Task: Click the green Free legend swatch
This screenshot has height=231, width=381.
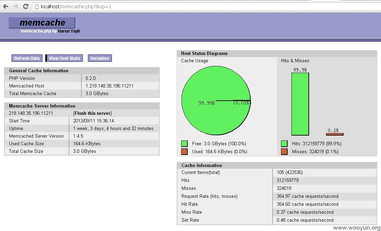Action: click(184, 144)
